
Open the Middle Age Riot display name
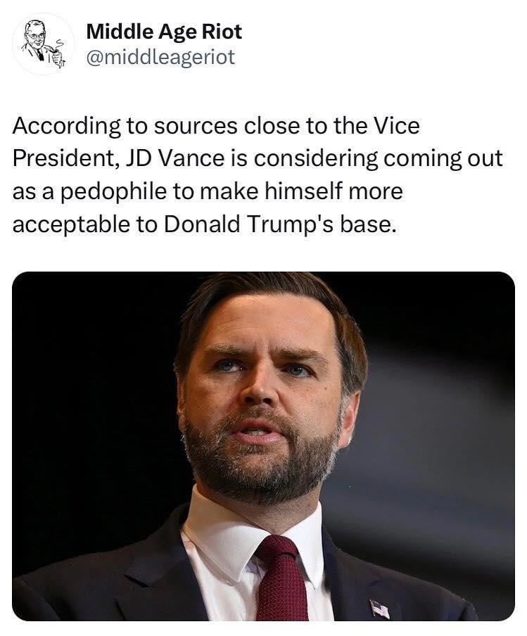pyautogui.click(x=163, y=31)
